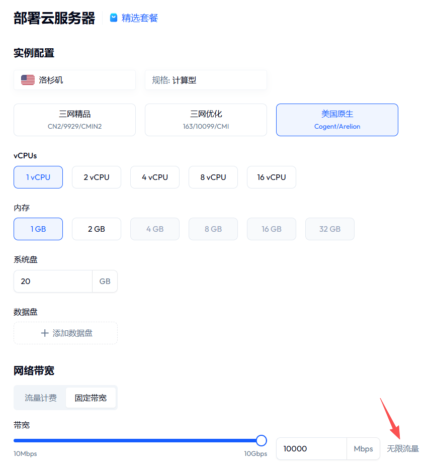
Task: Pick the 8 vCPU option
Action: pos(213,177)
